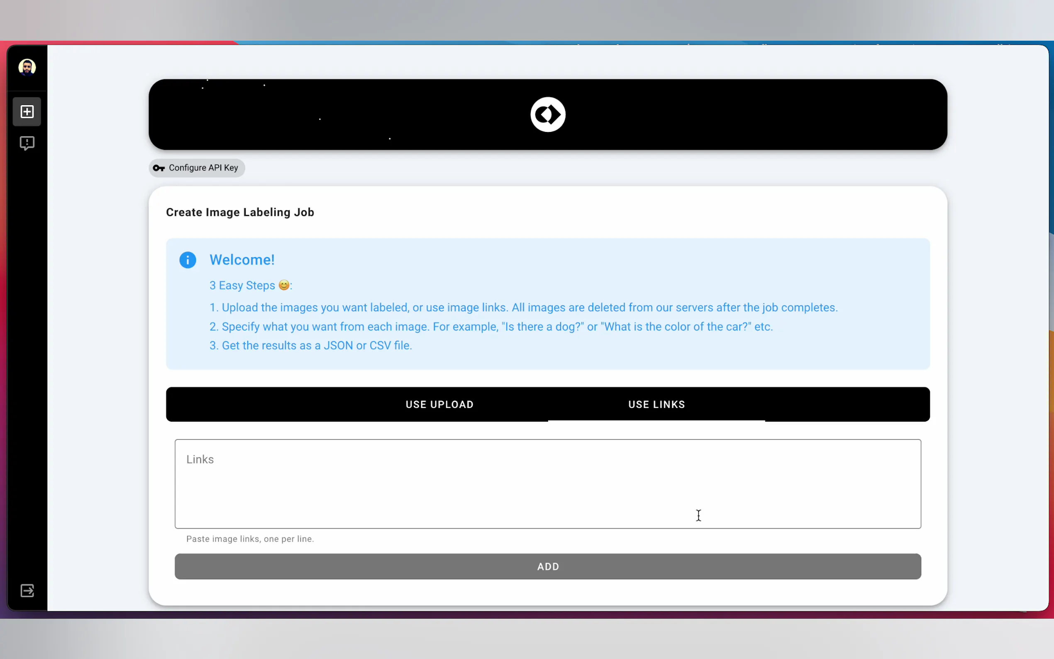Switch to the USE UPLOAD tab

coord(439,405)
